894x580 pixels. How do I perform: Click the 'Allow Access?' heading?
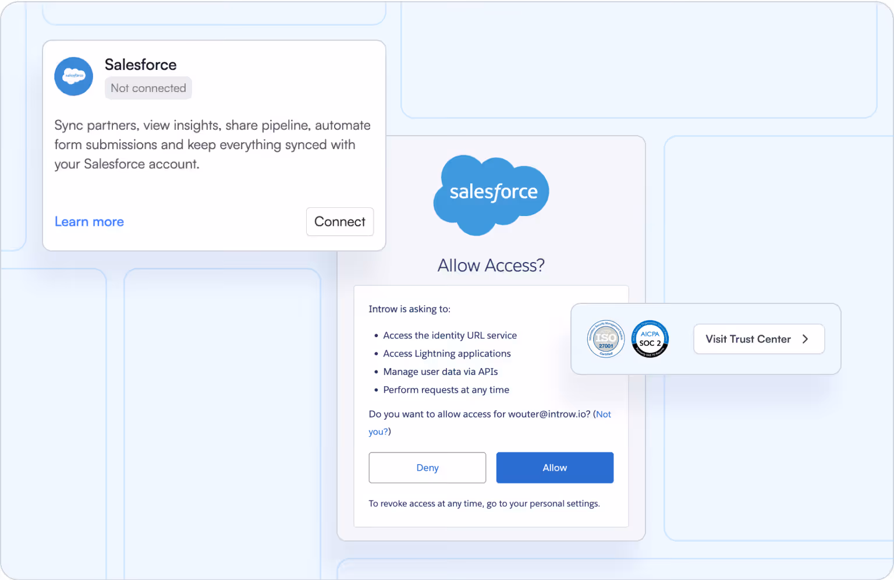click(491, 266)
